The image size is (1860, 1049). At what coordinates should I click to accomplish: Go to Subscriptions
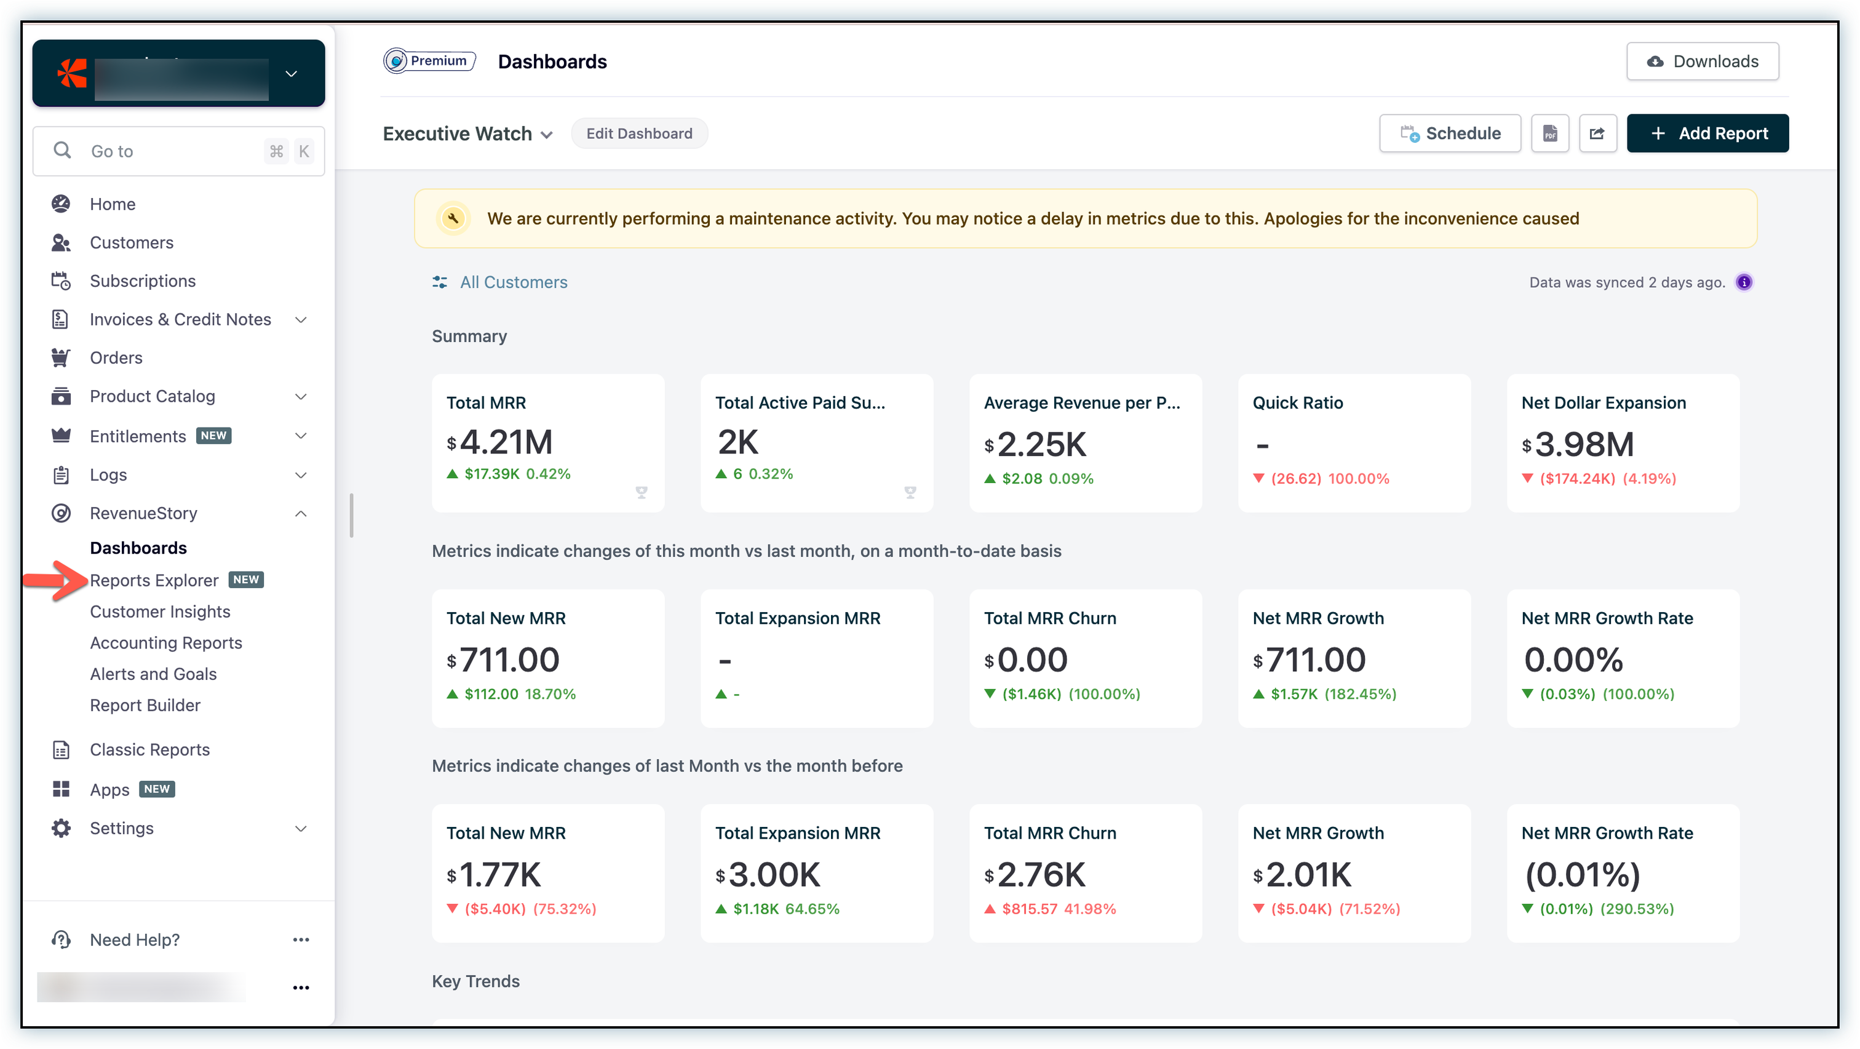pos(142,281)
